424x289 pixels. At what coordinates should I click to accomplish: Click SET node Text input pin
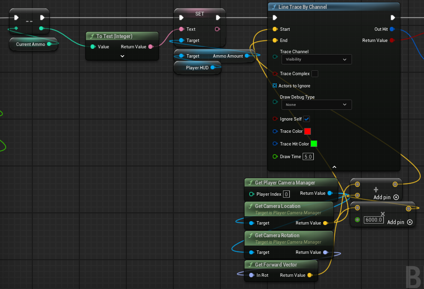[182, 29]
